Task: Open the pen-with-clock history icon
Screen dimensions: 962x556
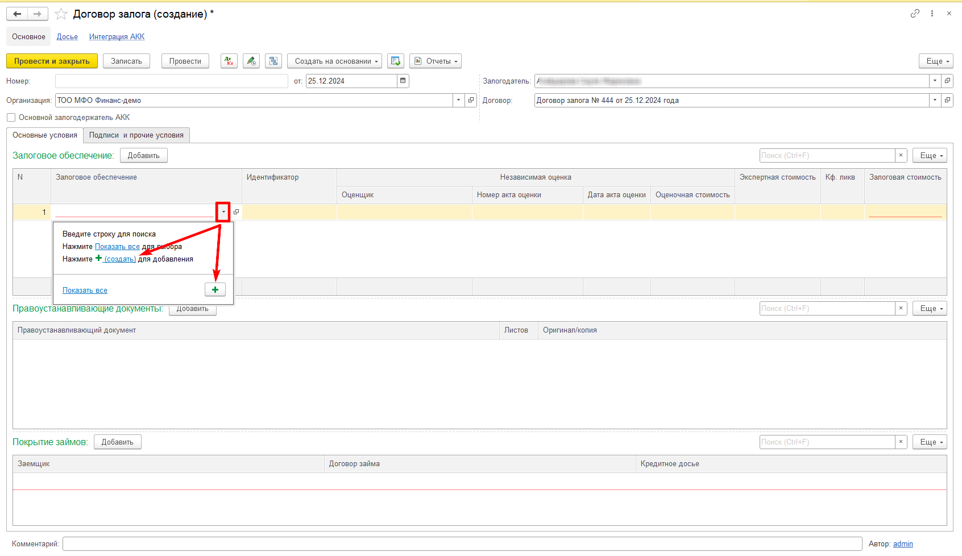Action: [251, 61]
